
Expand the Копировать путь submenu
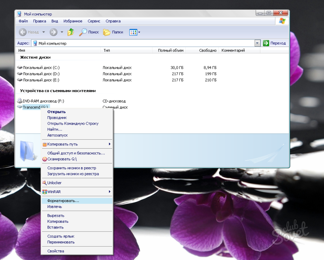77,144
